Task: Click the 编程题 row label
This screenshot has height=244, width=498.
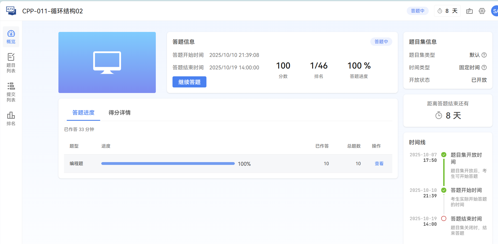Action: (x=77, y=163)
